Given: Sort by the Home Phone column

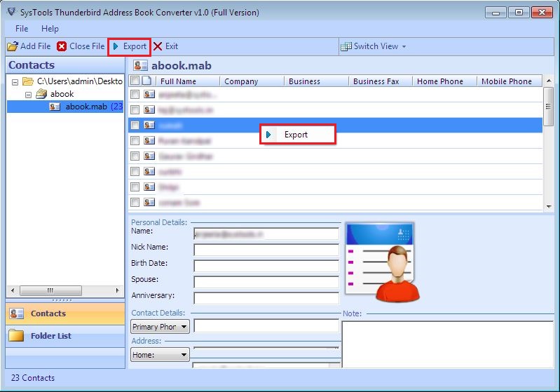Looking at the screenshot, I should 444,81.
